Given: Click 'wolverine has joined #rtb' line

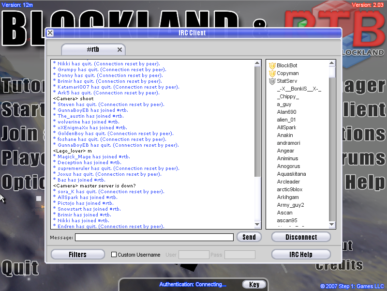Looking at the screenshot, I should pos(86,122).
